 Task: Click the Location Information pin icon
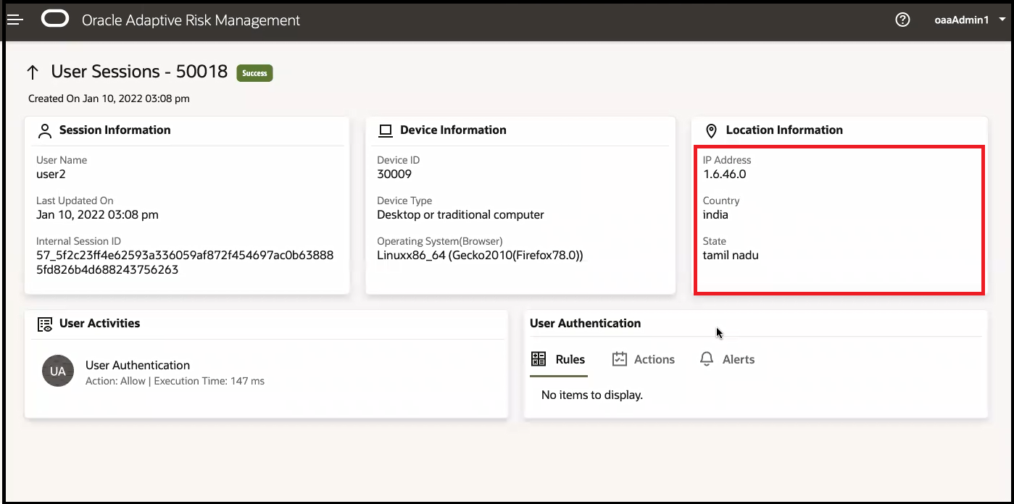click(711, 130)
